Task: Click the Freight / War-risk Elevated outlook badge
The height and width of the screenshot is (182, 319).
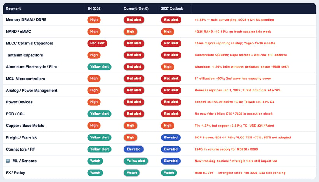Action: tap(171, 137)
